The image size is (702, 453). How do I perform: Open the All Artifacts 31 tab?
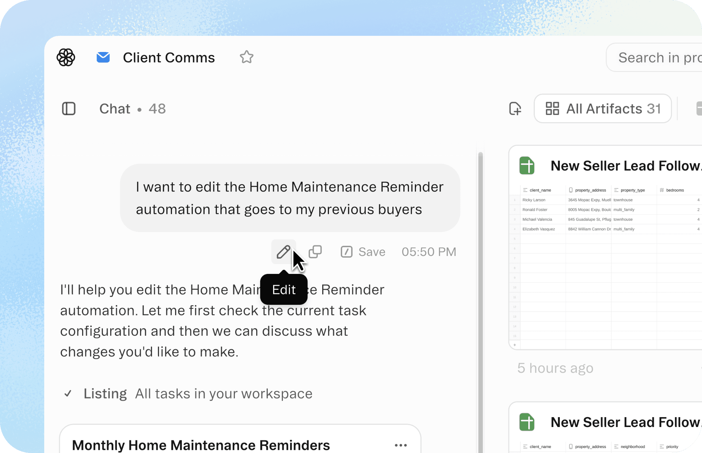point(603,109)
